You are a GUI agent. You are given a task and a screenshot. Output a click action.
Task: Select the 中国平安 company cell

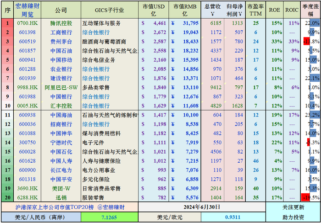click(61, 179)
